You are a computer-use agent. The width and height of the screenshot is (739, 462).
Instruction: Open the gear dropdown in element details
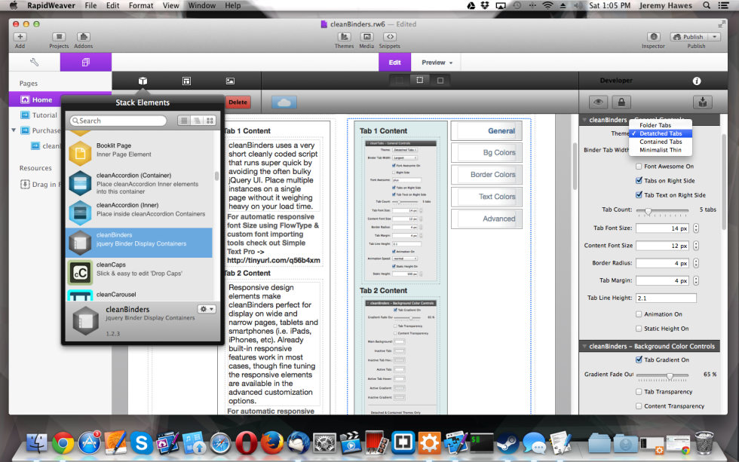pos(207,309)
